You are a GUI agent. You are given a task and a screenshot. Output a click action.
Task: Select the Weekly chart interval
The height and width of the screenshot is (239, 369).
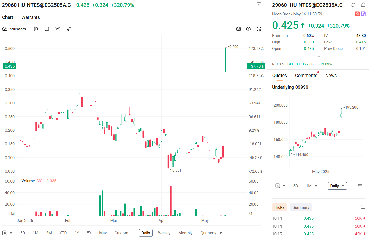click(x=164, y=233)
